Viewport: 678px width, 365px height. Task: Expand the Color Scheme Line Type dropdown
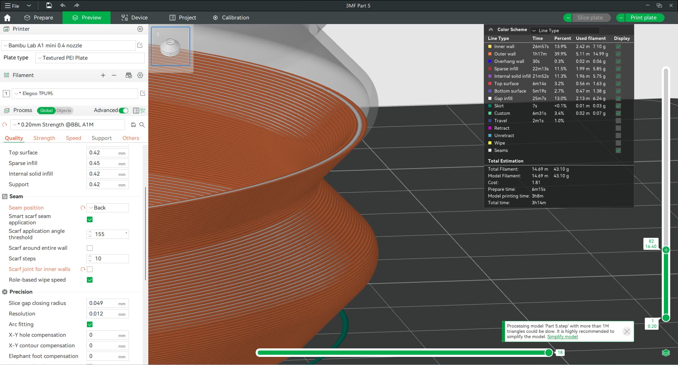coord(565,30)
